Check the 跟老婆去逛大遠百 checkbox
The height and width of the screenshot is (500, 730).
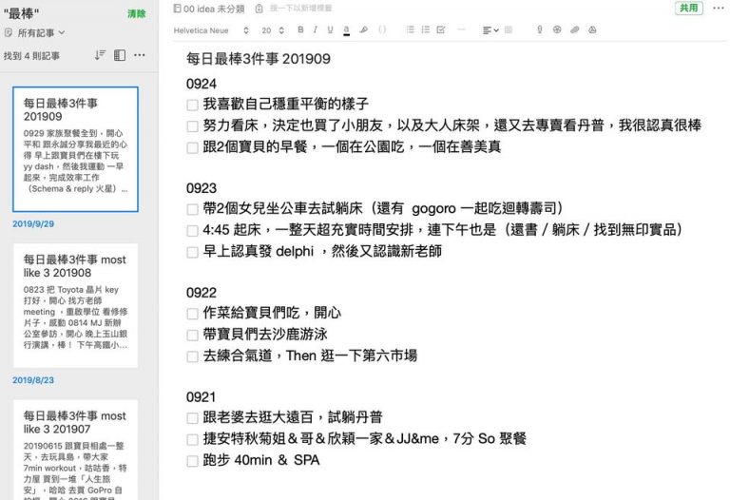[192, 418]
